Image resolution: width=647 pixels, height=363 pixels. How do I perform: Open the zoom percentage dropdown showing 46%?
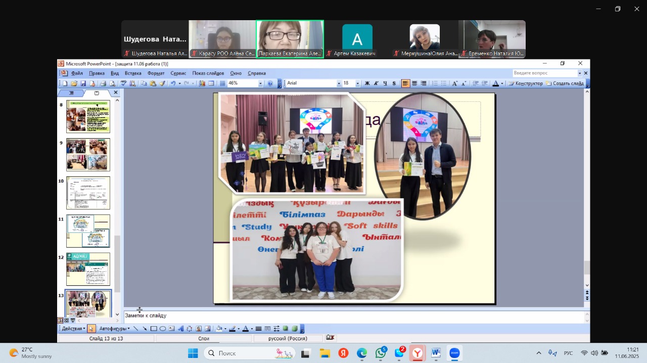point(261,84)
